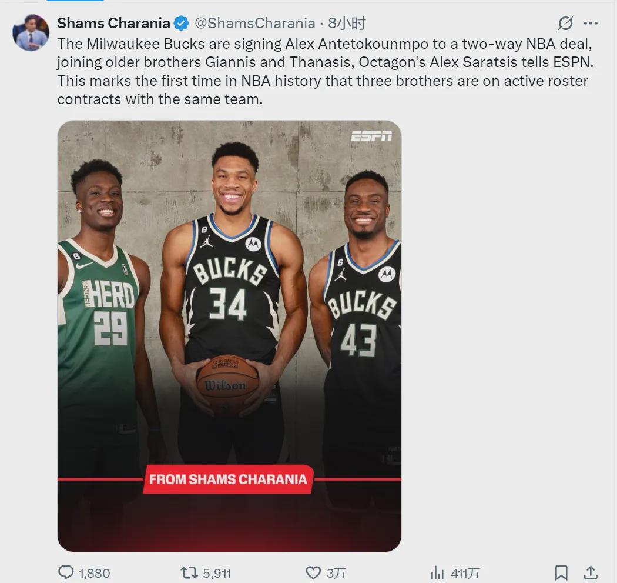Click the Grok icon on the tweet

[x=565, y=23]
